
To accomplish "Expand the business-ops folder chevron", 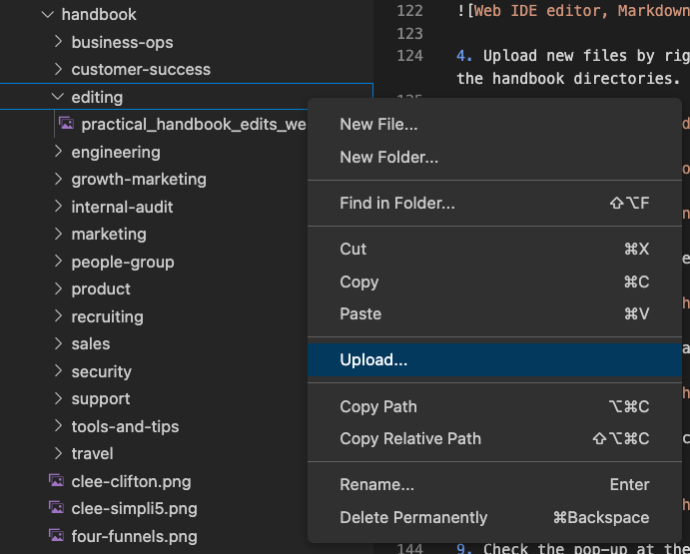I will click(x=58, y=41).
